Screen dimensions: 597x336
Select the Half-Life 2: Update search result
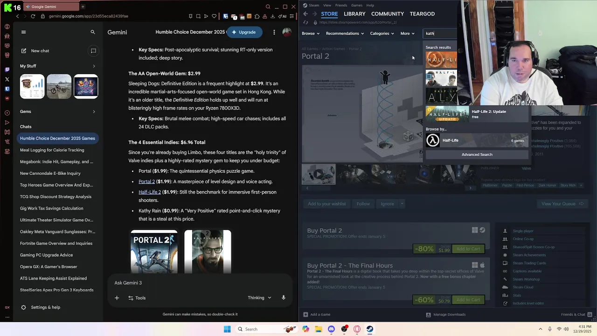(477, 114)
